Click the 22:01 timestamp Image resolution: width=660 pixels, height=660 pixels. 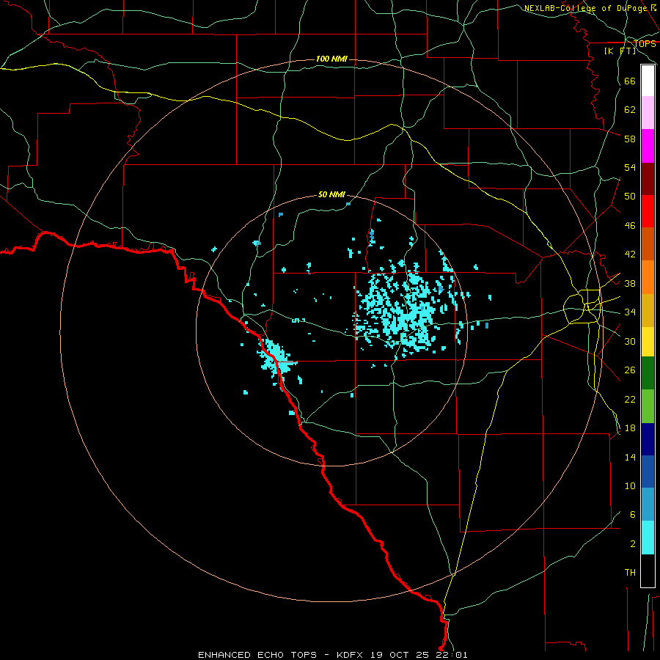coord(452,655)
